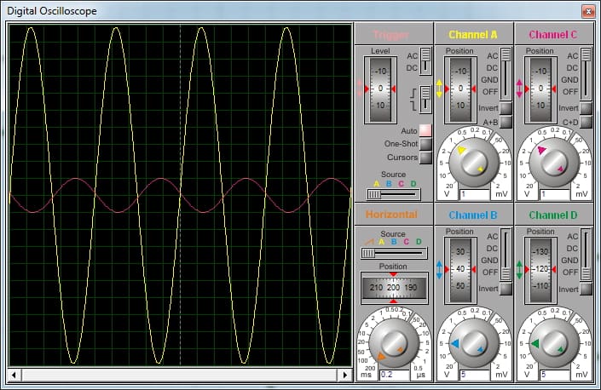Click Channel D Position thumbwheel
Image resolution: width=601 pixels, height=390 pixels.
pos(540,270)
